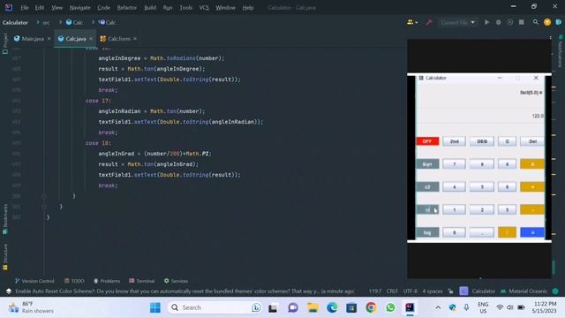The height and width of the screenshot is (318, 565).
Task: Click the orange IDE updates icon
Action: tap(547, 22)
